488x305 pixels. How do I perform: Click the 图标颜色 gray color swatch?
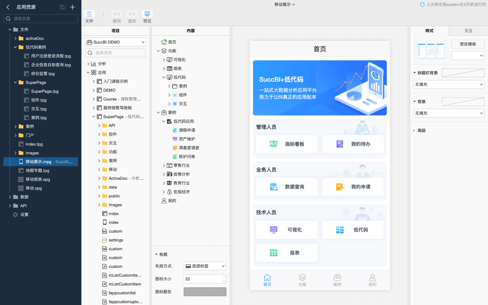click(205, 291)
